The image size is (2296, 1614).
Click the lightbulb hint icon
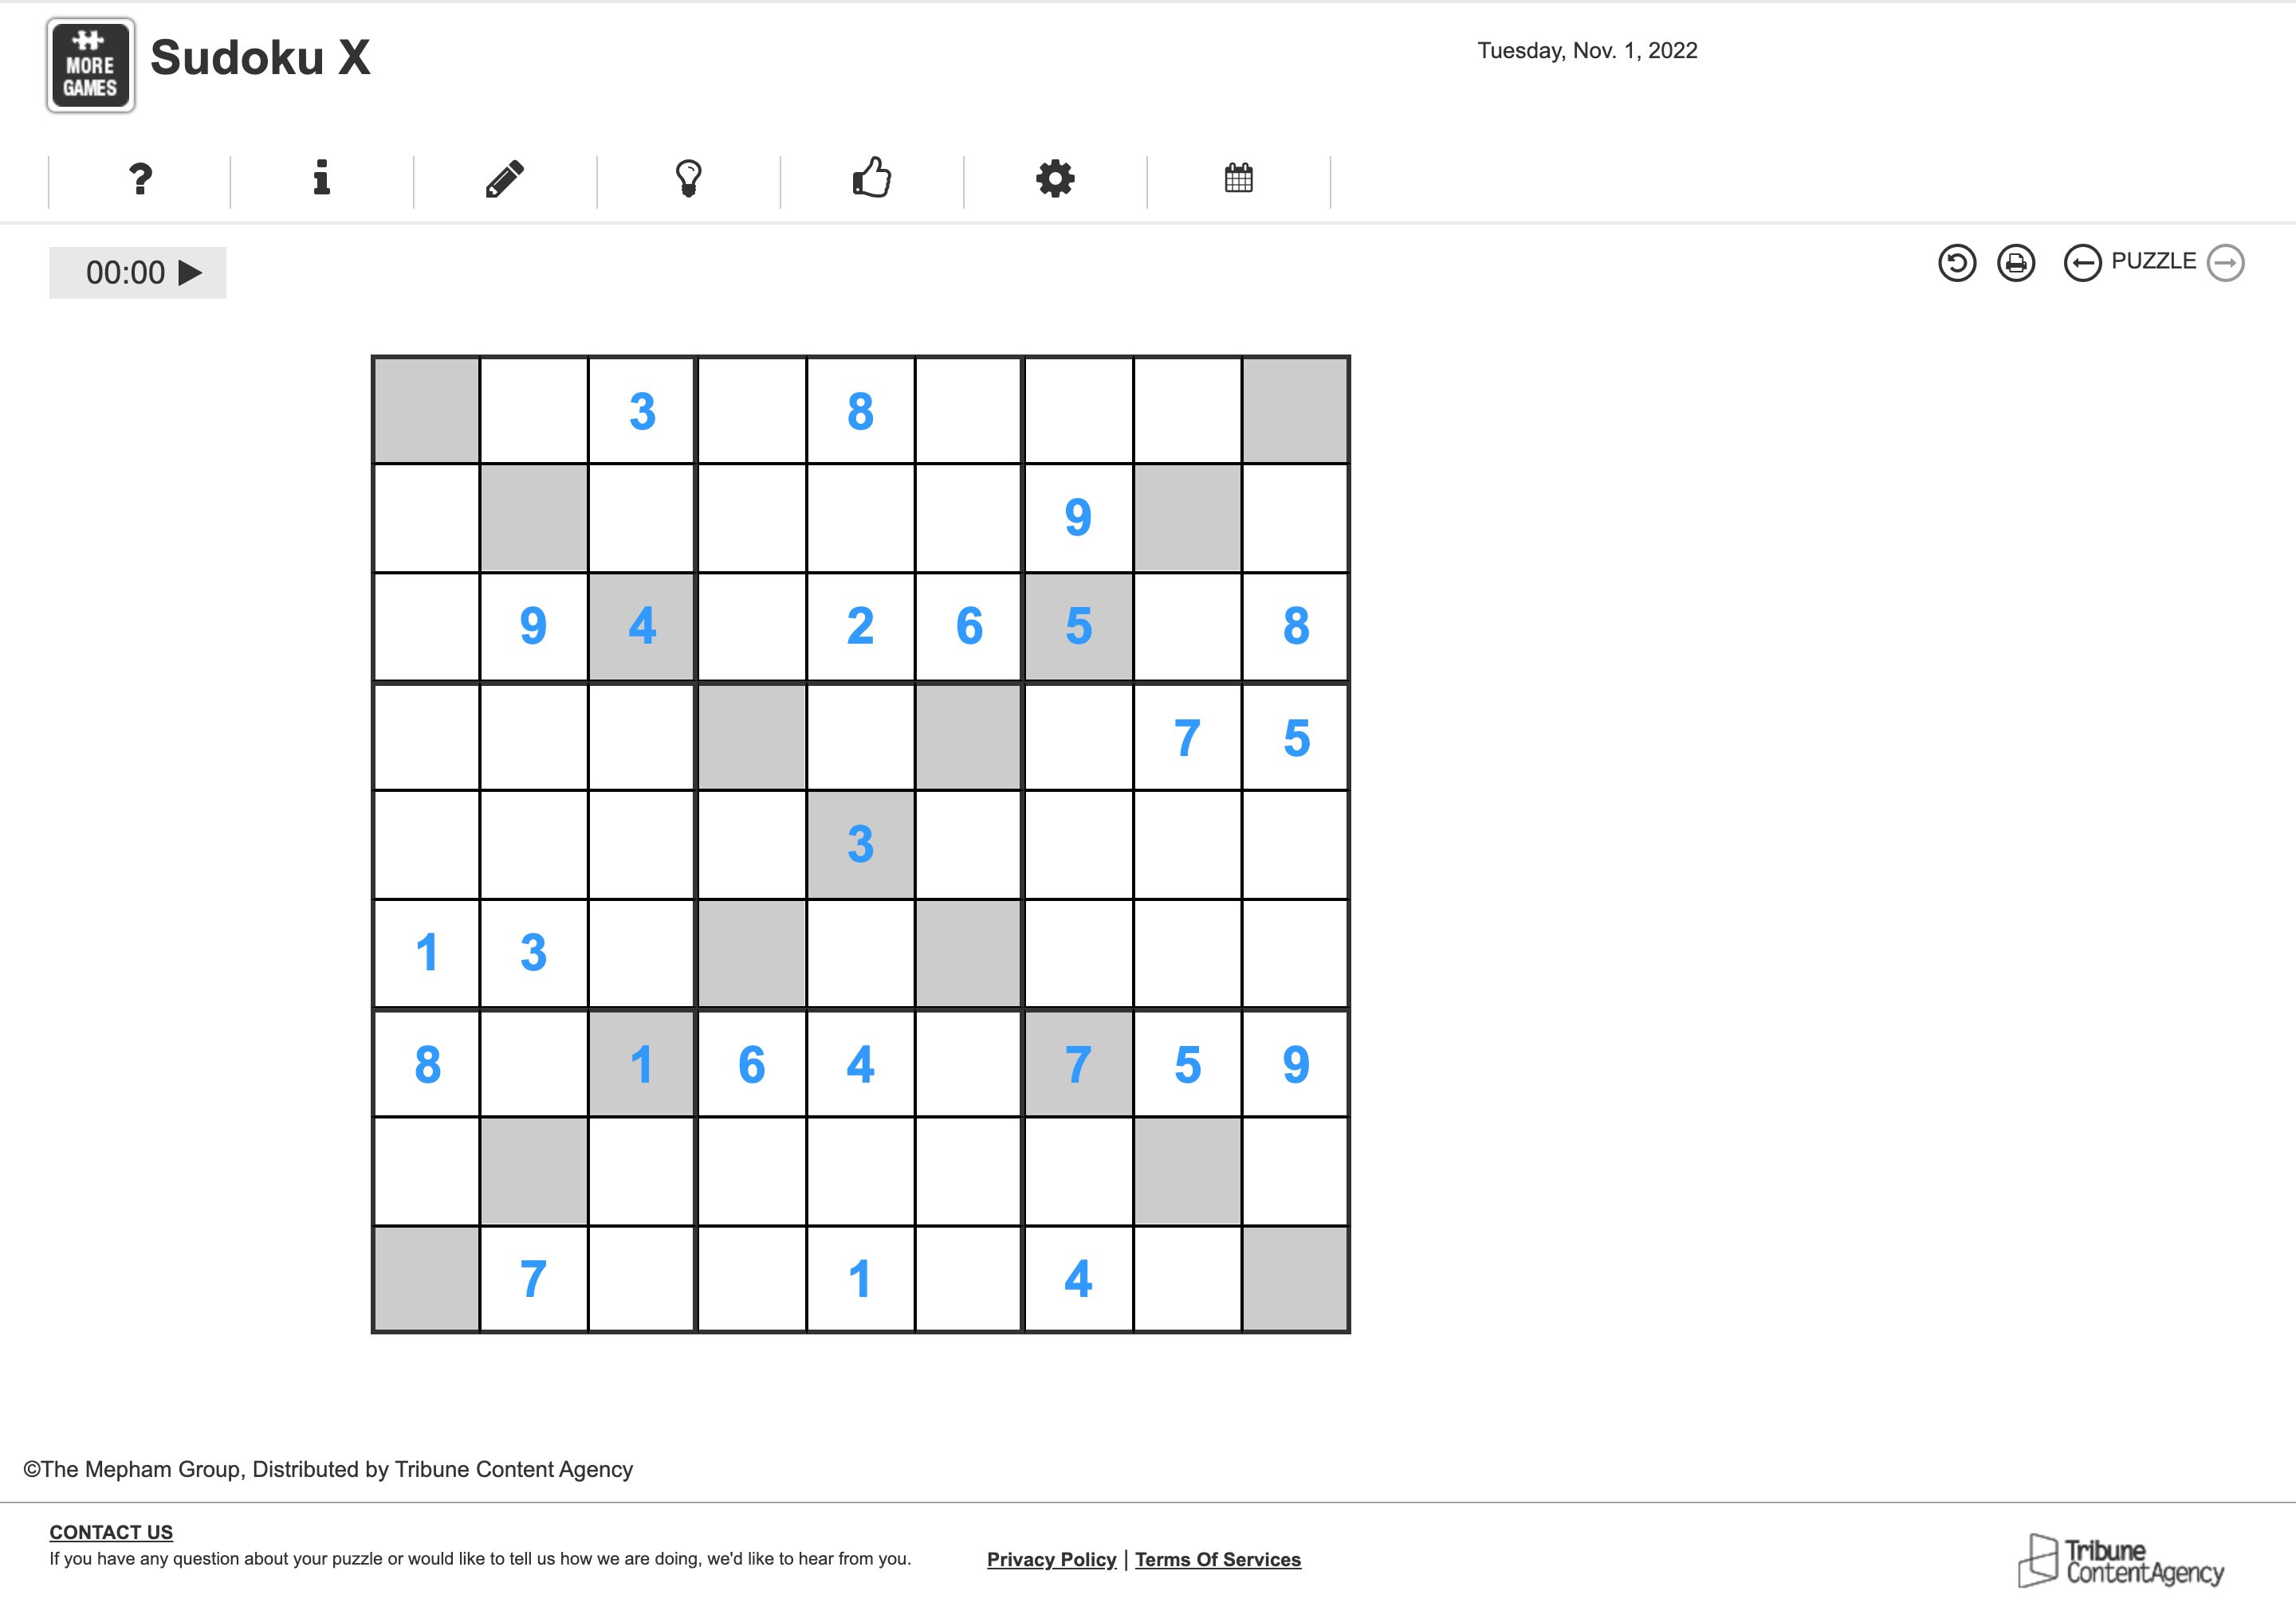click(688, 180)
